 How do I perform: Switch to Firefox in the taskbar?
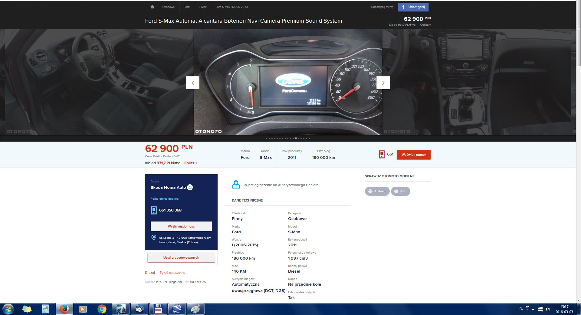click(x=64, y=309)
